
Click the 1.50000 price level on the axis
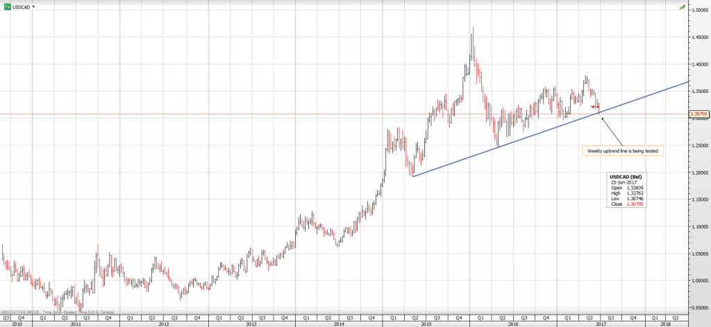(x=699, y=10)
